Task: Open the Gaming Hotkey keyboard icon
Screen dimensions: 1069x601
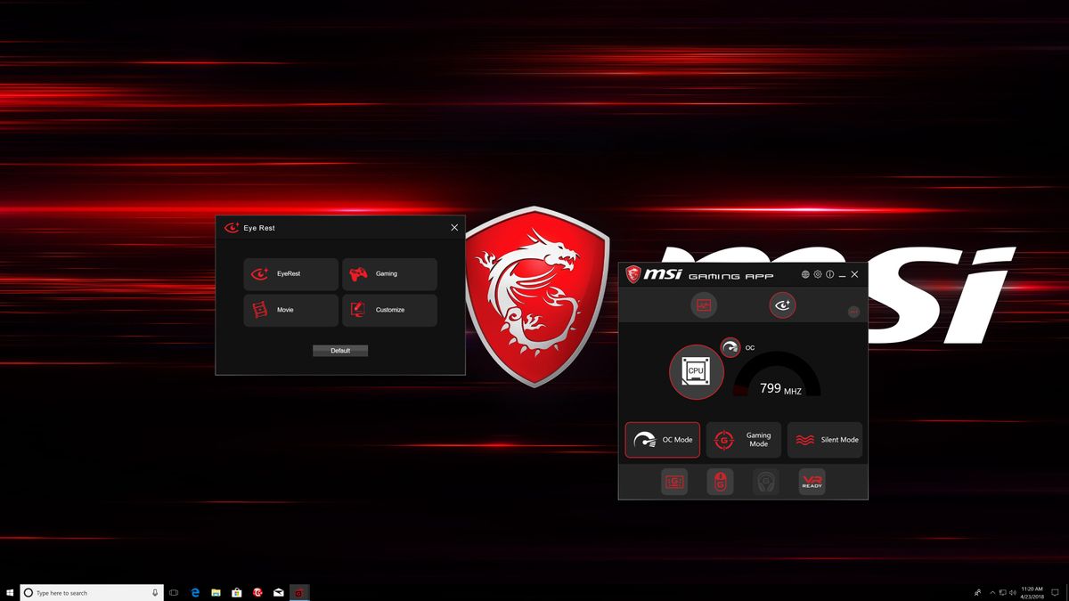Action: [674, 482]
